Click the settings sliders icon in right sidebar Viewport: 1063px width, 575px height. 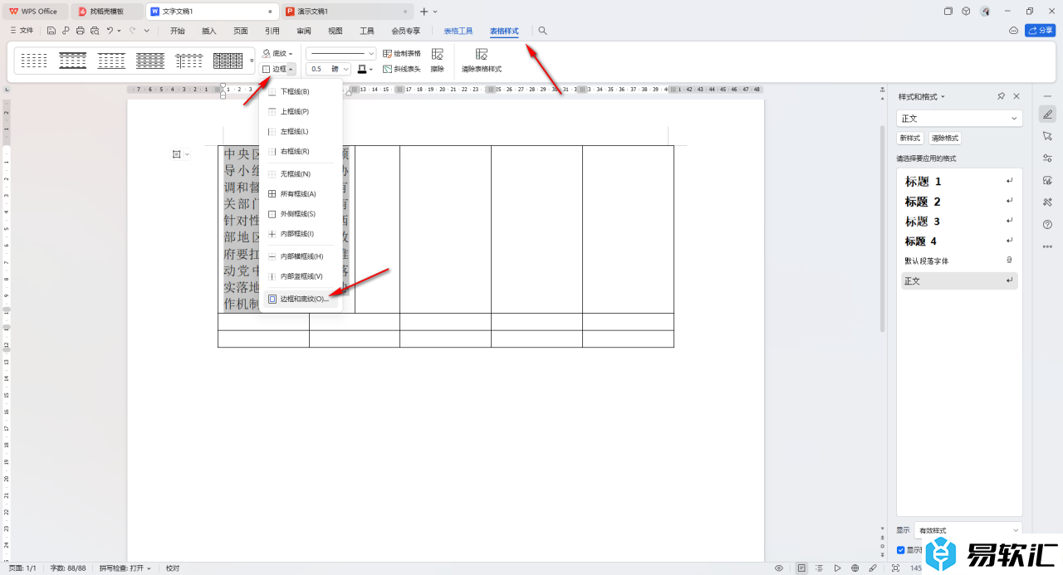point(1047,158)
